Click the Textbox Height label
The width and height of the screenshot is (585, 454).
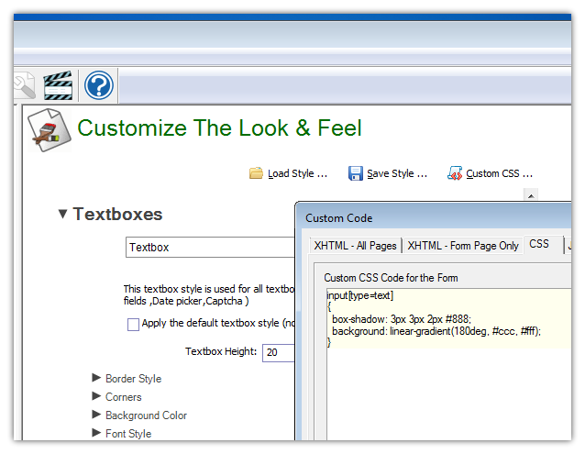221,351
